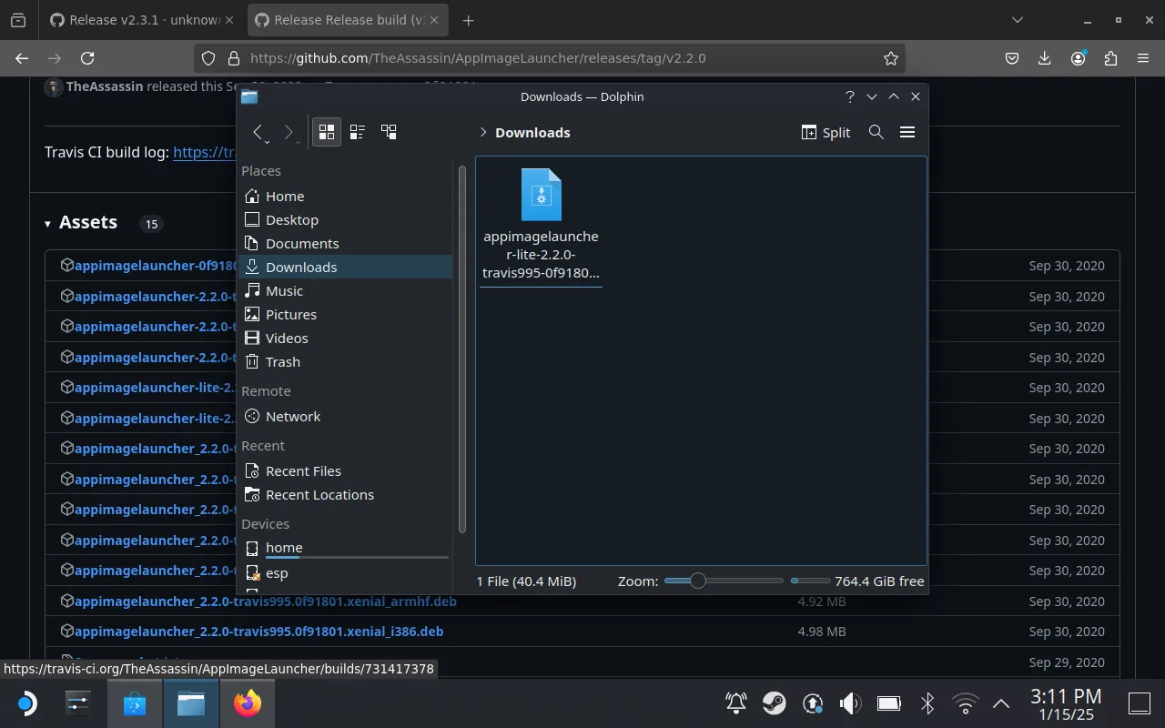The height and width of the screenshot is (728, 1165).
Task: Adjust the Dolphin zoom slider
Action: pos(697,580)
